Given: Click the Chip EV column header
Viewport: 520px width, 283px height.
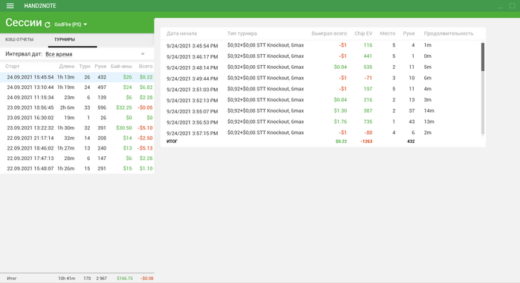Looking at the screenshot, I should (x=363, y=33).
